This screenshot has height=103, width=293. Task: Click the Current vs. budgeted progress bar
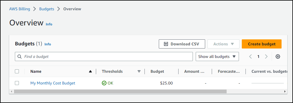click(x=268, y=83)
